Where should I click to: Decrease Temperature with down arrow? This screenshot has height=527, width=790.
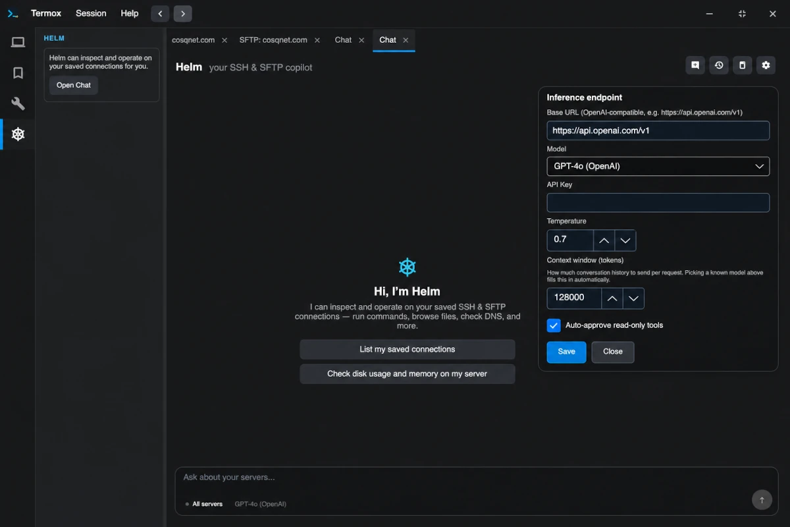[625, 240]
